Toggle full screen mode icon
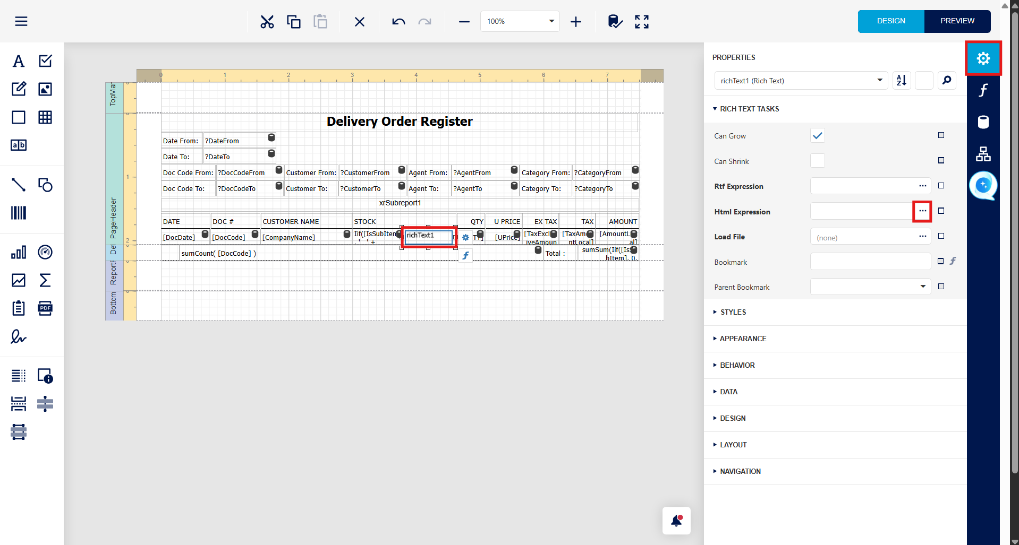This screenshot has width=1019, height=545. [x=641, y=22]
